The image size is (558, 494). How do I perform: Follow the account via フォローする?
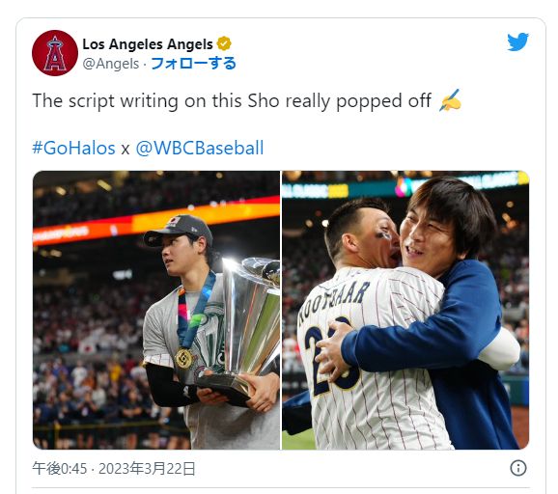pos(194,64)
